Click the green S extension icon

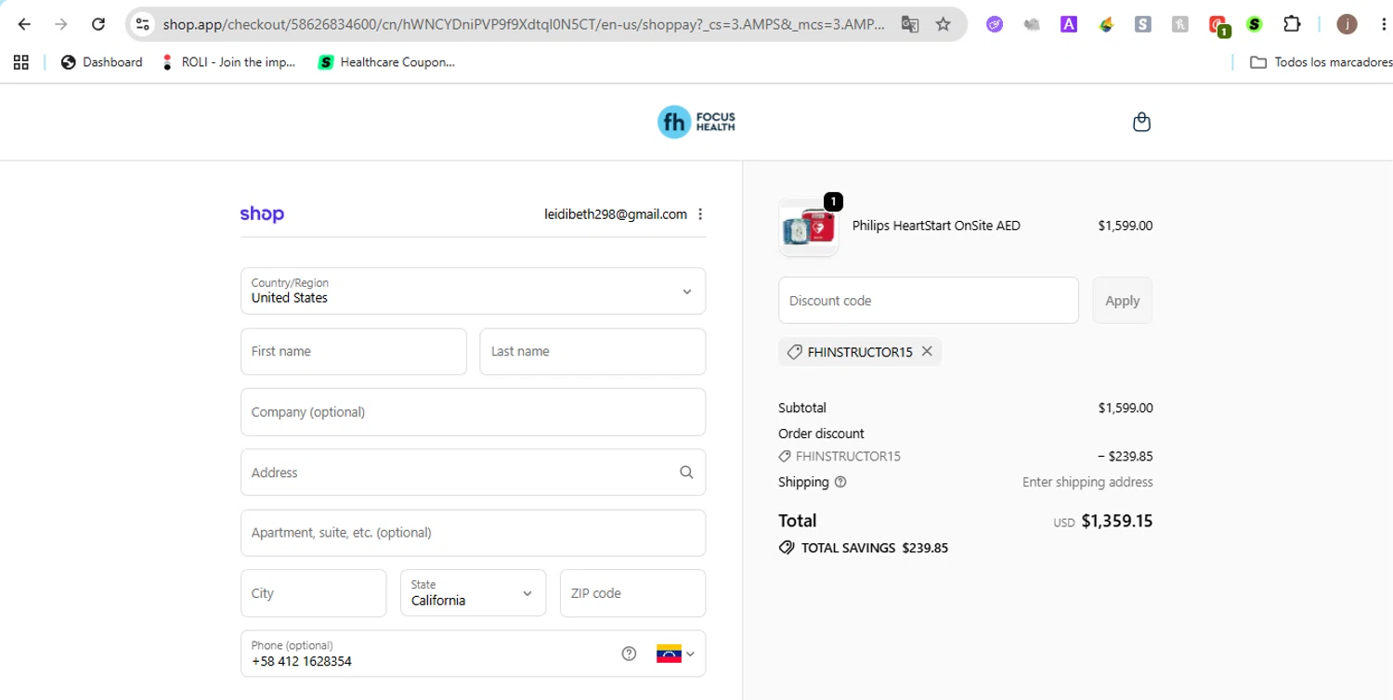pos(1255,24)
